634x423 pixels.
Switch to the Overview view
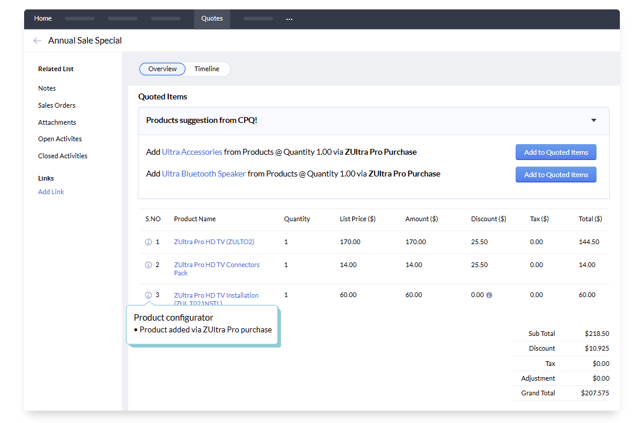click(162, 69)
